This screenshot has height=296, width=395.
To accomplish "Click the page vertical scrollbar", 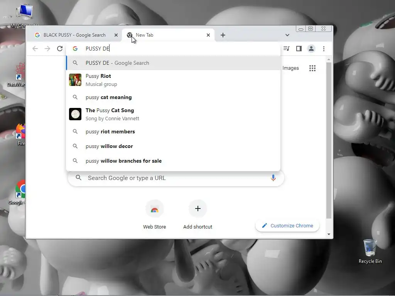I will [x=329, y=140].
